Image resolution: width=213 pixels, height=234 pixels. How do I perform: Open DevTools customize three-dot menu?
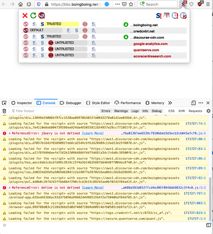pos(201,103)
